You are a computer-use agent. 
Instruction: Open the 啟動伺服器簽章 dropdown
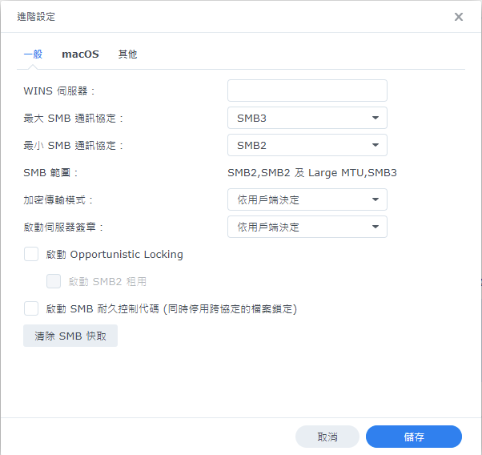(x=307, y=227)
